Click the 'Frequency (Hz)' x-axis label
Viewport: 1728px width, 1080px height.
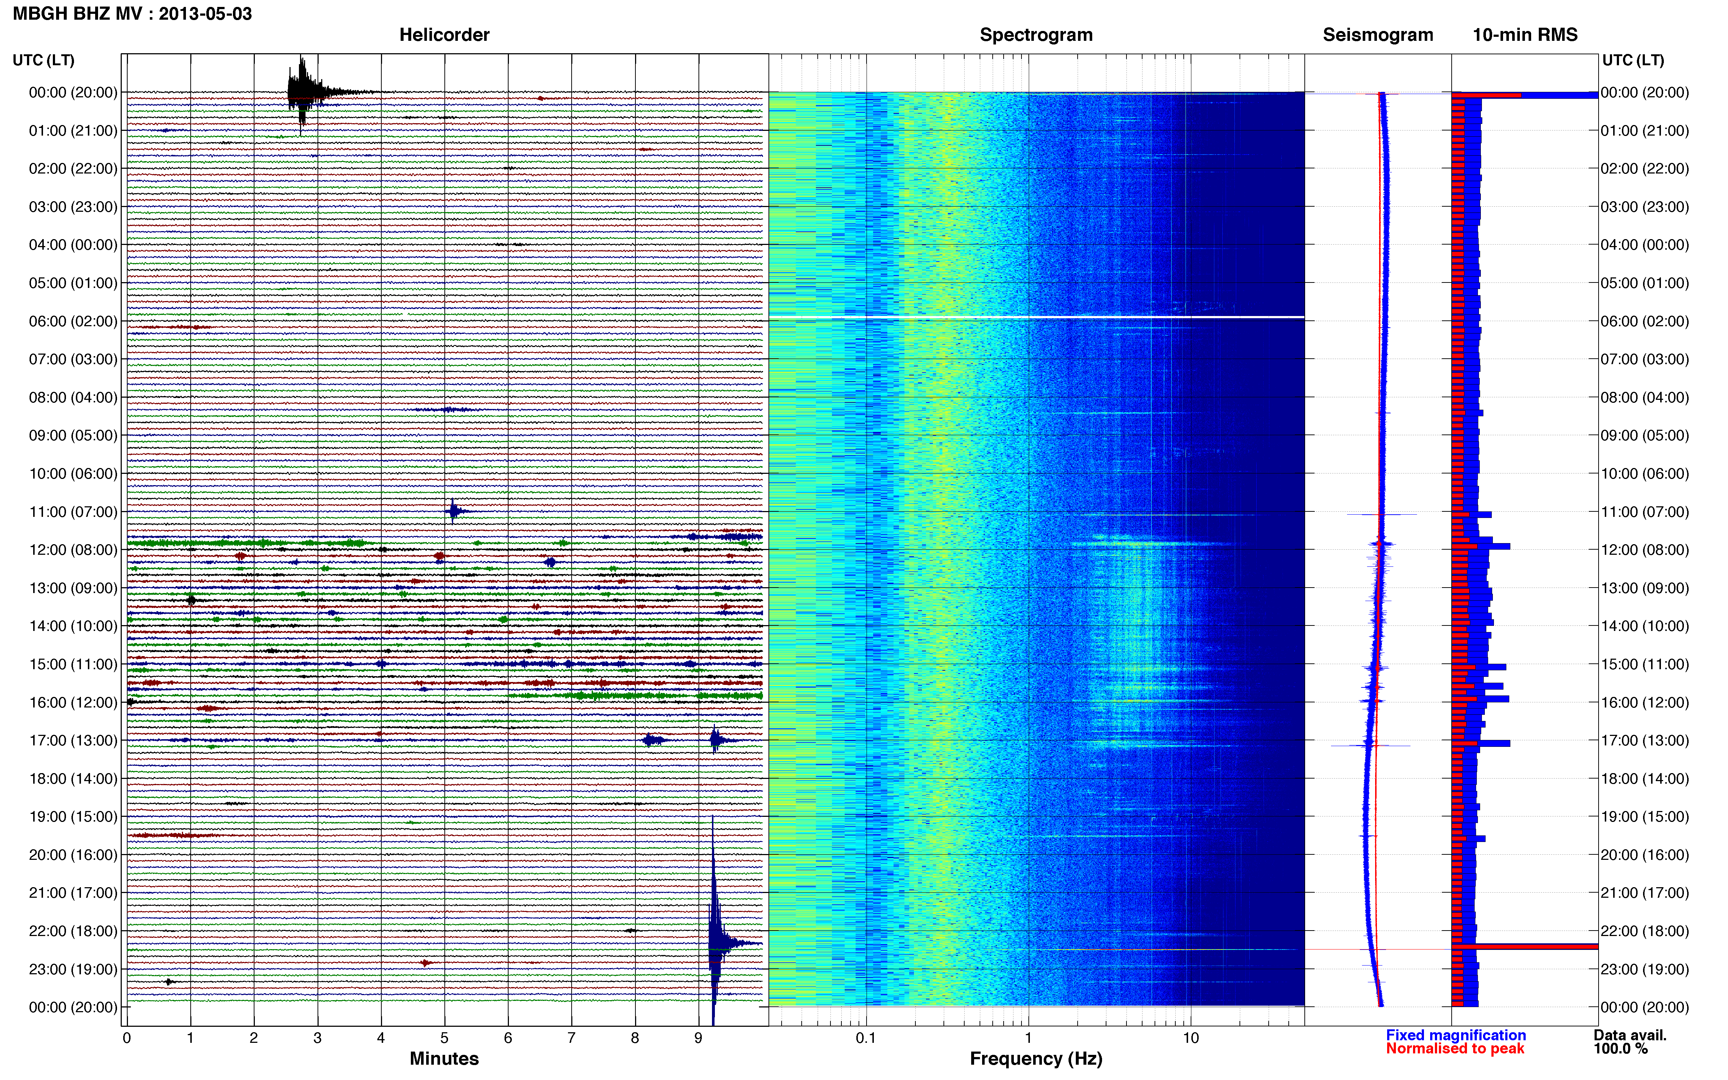(x=1036, y=1058)
